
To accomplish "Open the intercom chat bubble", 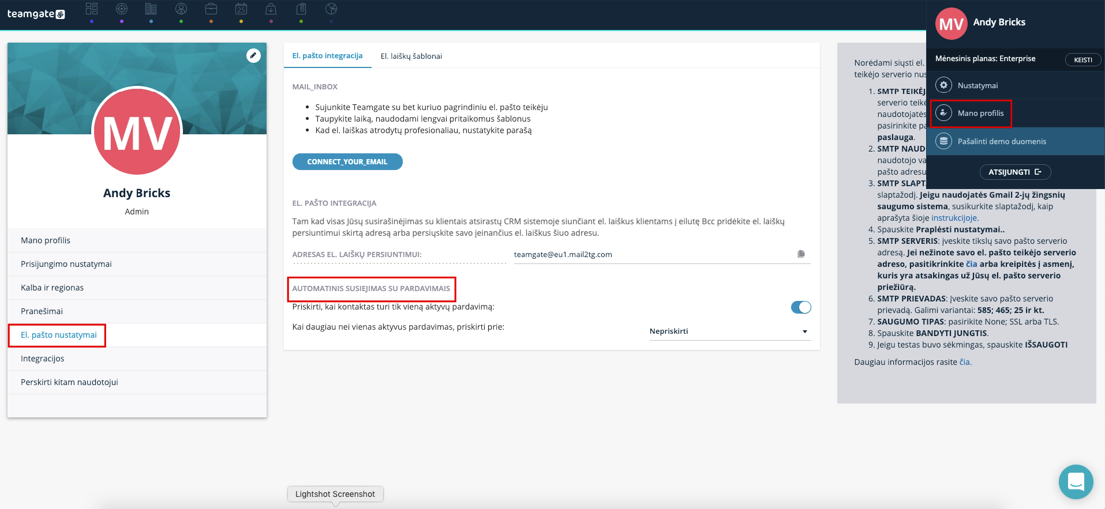I will coord(1076,482).
